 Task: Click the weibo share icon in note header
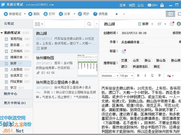click(x=160, y=24)
